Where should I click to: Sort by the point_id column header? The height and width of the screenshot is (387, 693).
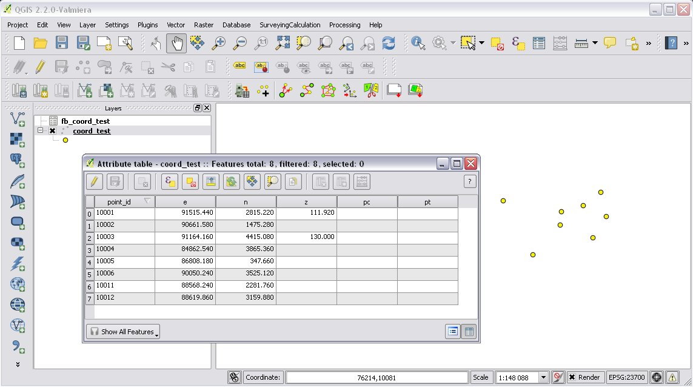tap(124, 201)
